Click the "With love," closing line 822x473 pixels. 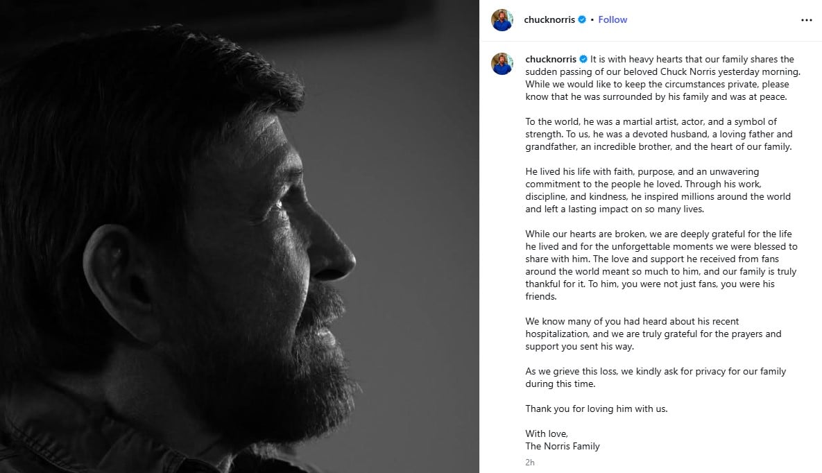click(x=547, y=434)
